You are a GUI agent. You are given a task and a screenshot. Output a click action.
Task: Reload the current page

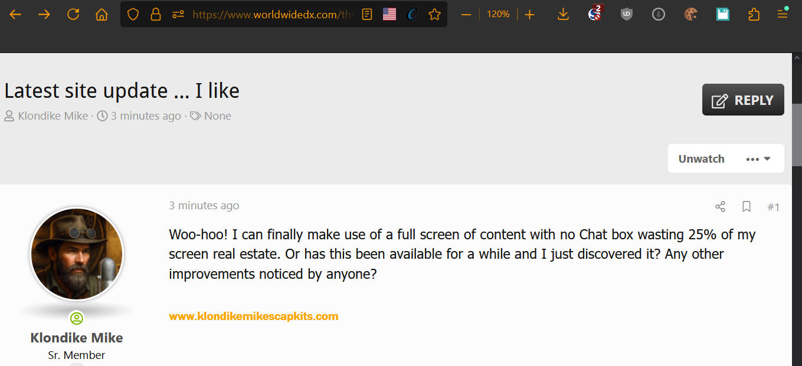(x=73, y=14)
